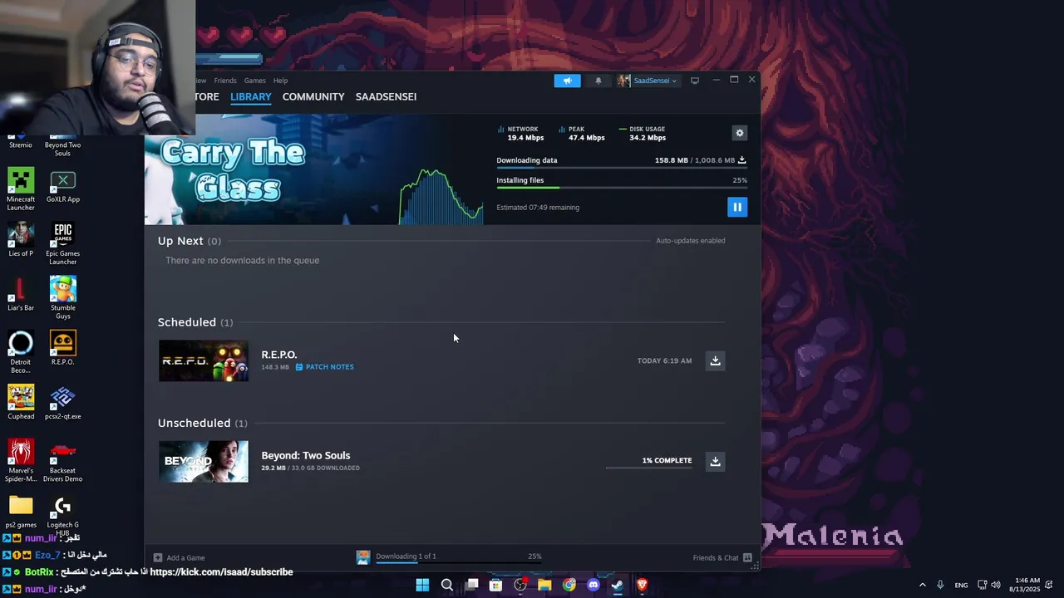Open R.E.P.O. patch notes link
The height and width of the screenshot is (598, 1064).
click(325, 367)
